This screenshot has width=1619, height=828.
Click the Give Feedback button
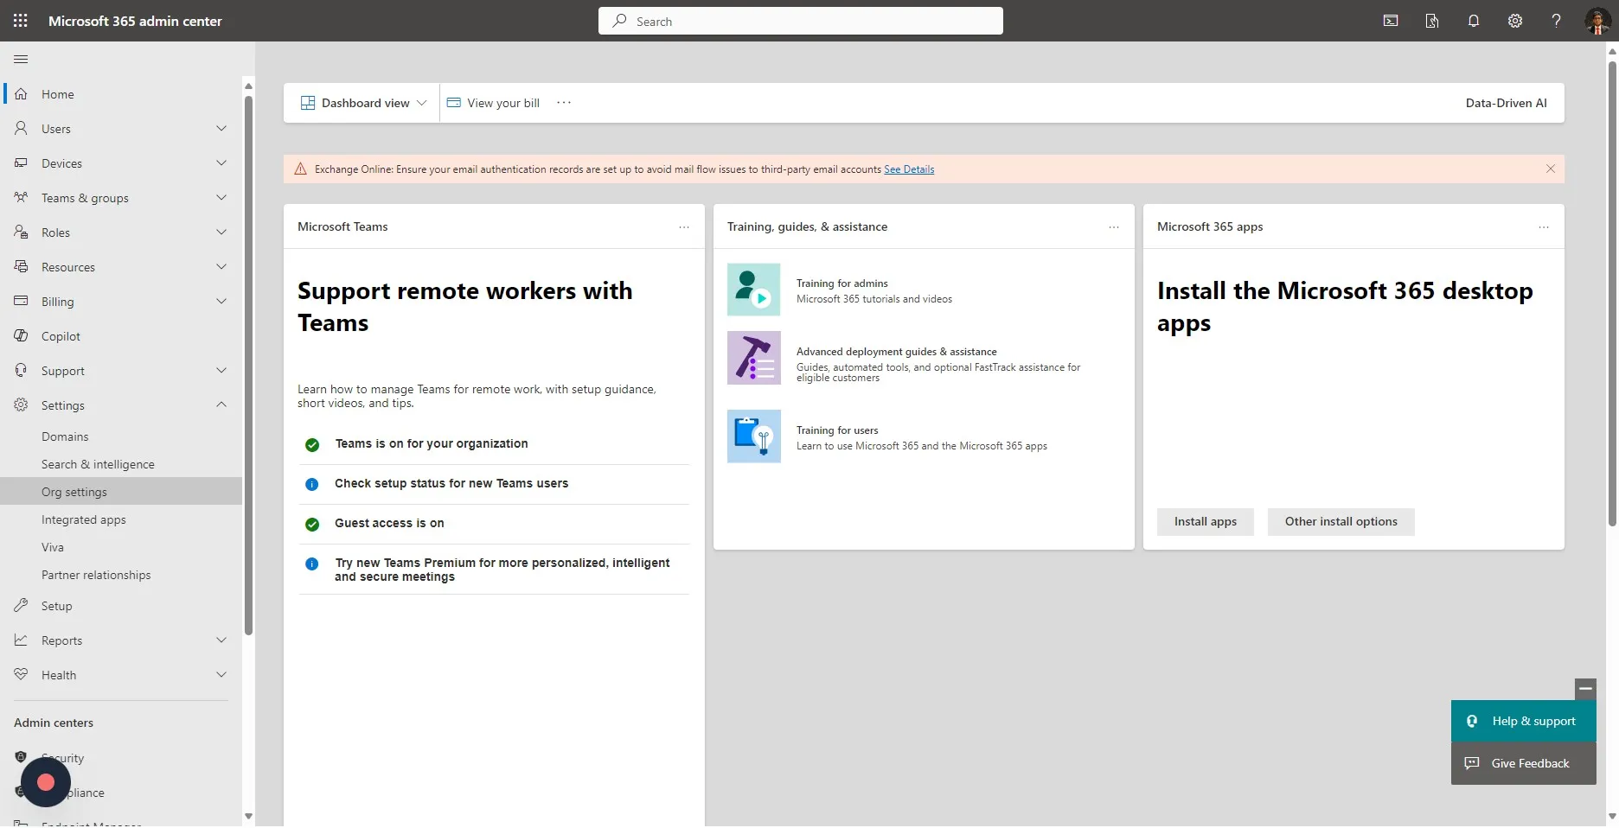coord(1523,763)
